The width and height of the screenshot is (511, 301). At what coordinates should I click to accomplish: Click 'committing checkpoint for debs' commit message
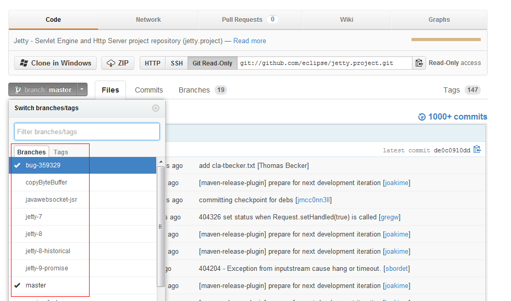click(x=246, y=200)
